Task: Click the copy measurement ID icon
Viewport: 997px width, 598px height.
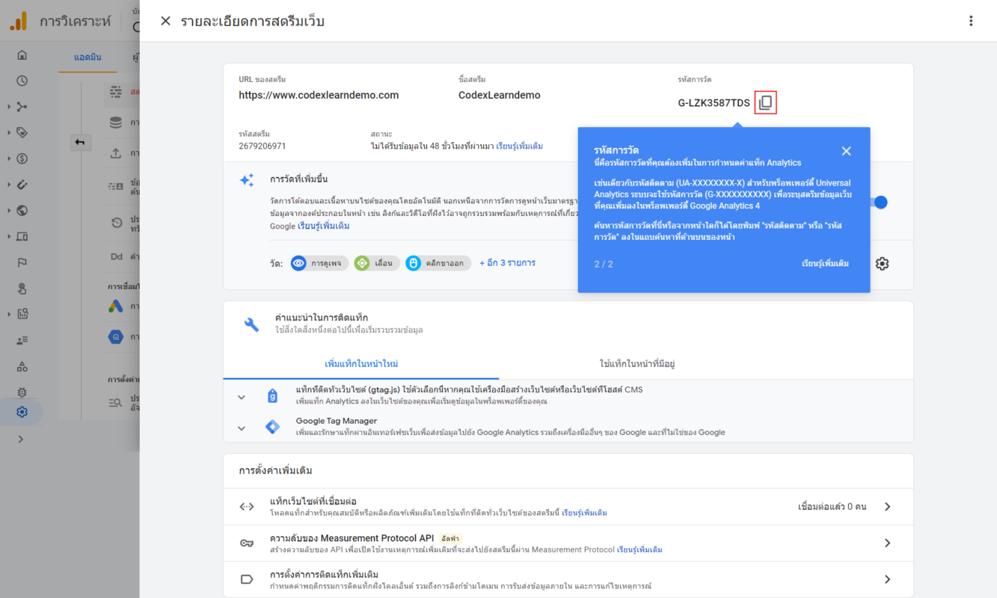Action: coord(765,103)
